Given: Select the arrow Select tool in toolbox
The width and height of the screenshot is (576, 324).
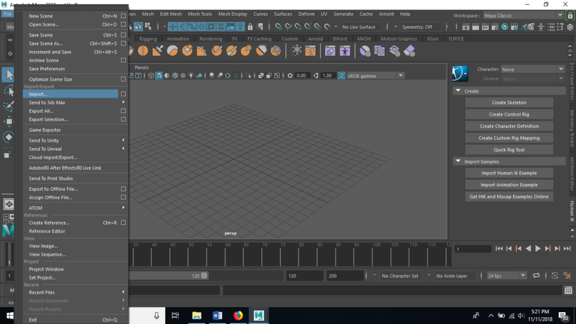Looking at the screenshot, I should pos(8,75).
